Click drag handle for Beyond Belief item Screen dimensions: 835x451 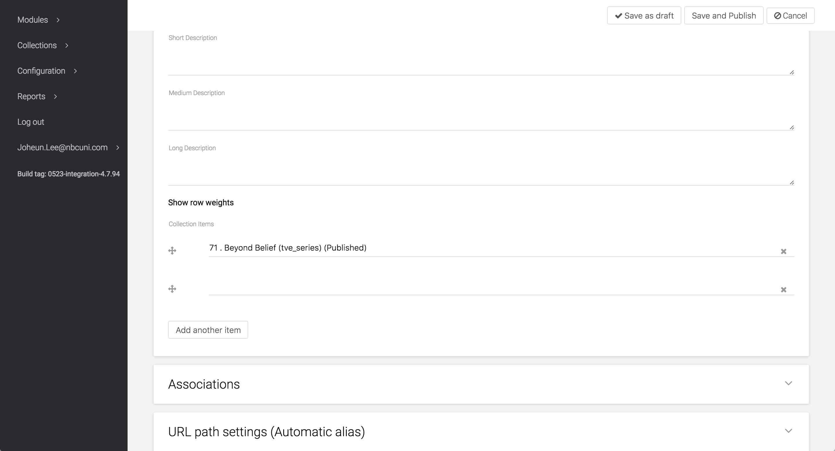[x=172, y=251]
